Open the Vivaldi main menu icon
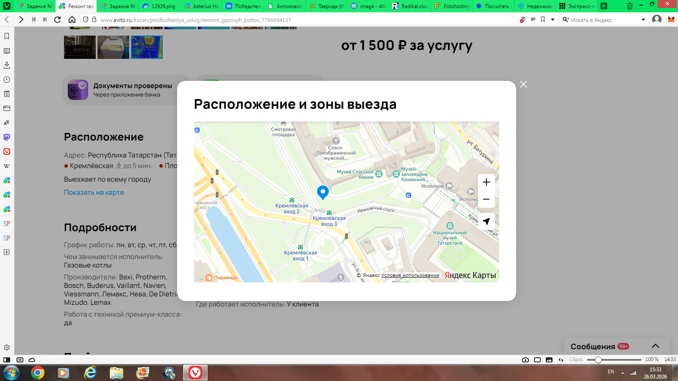Image resolution: width=678 pixels, height=381 pixels. coord(7,6)
